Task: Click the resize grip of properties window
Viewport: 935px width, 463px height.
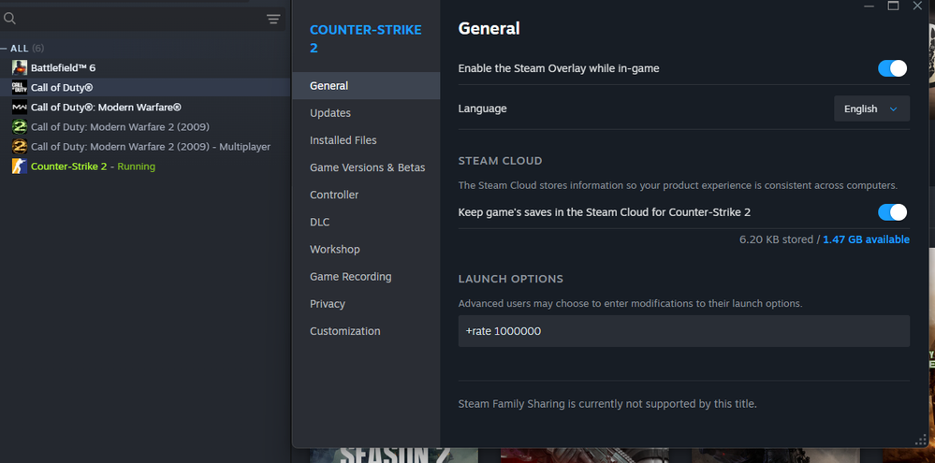Action: [921, 440]
